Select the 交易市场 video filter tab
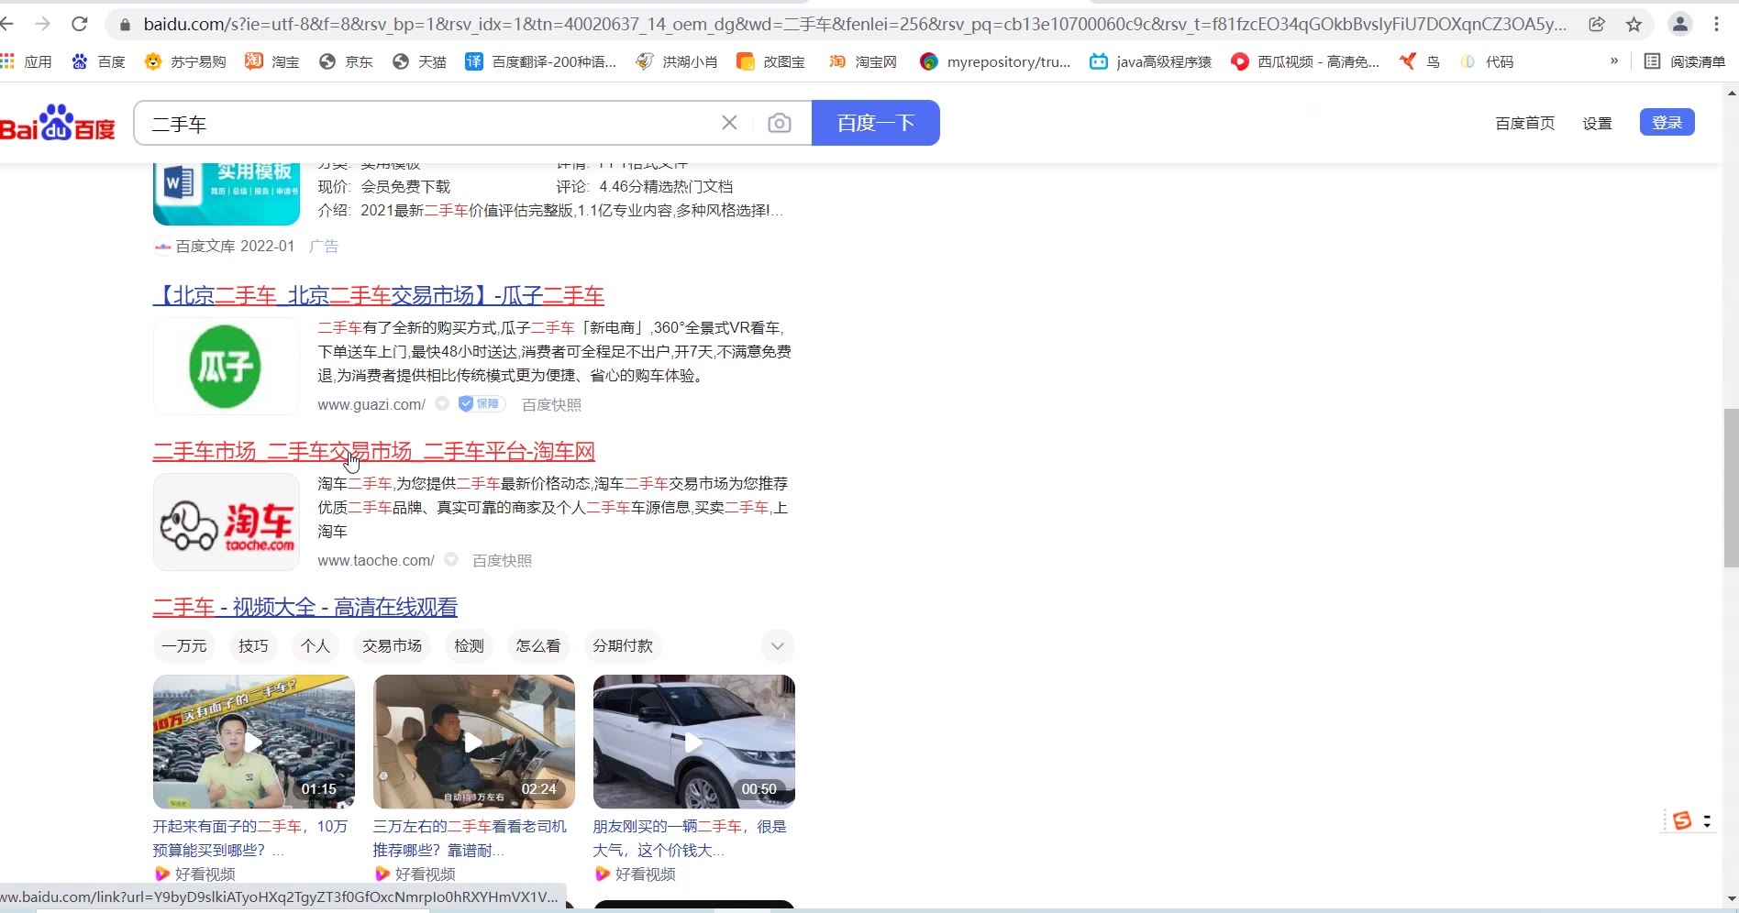Image resolution: width=1739 pixels, height=913 pixels. [x=392, y=646]
